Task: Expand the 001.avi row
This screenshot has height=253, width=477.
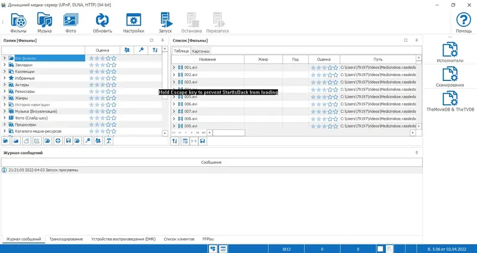Action: (x=174, y=67)
